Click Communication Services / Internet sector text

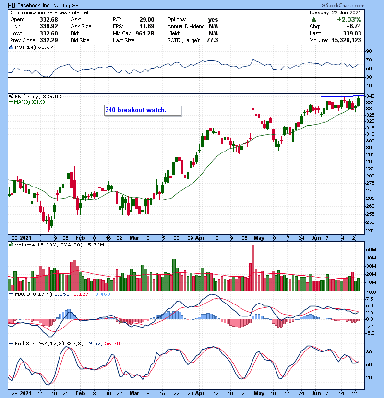(49, 12)
